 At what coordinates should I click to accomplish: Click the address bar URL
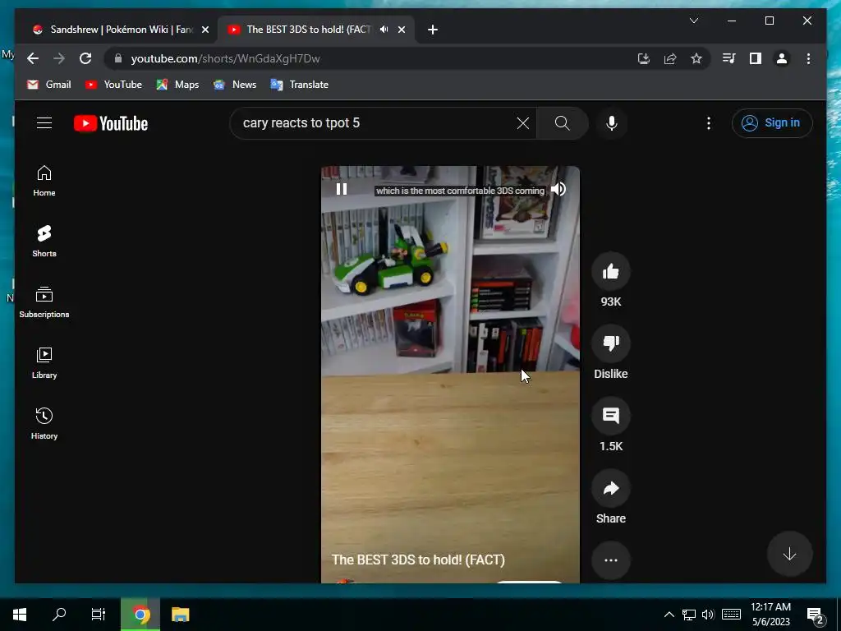coord(225,58)
